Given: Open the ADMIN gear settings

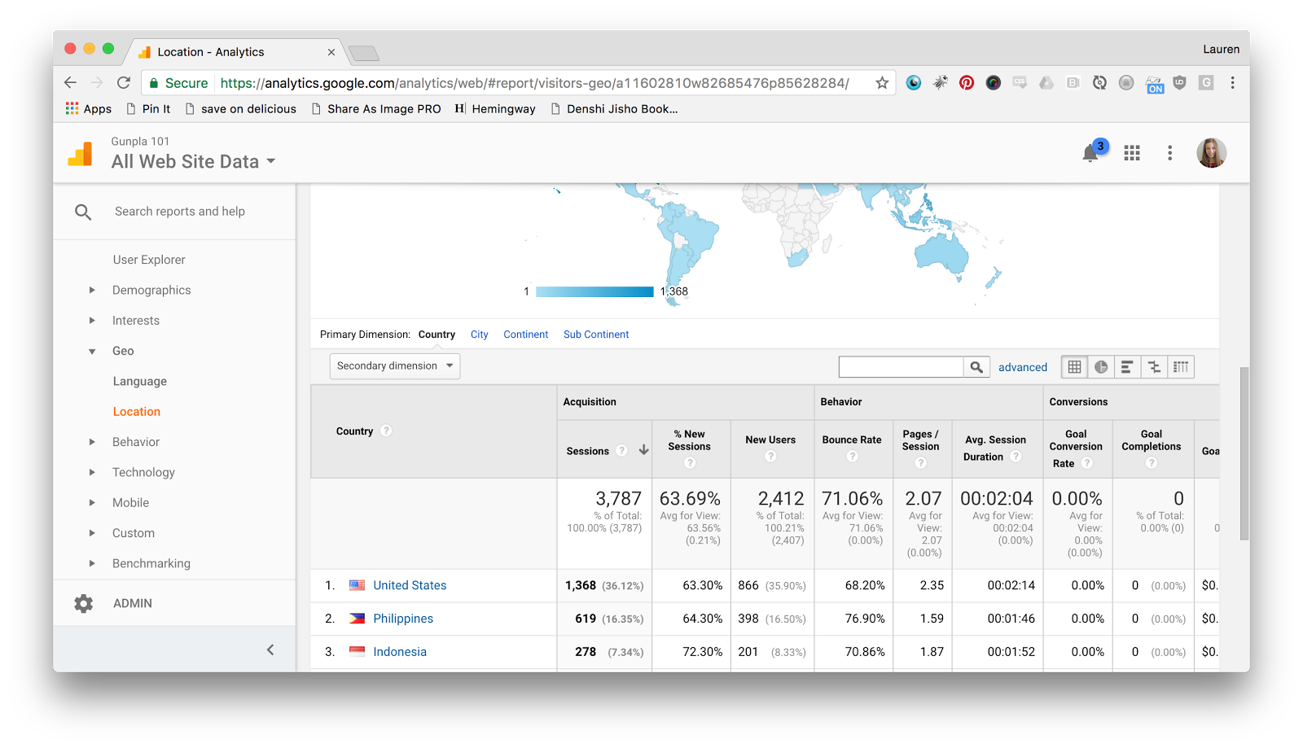Looking at the screenshot, I should coord(83,603).
